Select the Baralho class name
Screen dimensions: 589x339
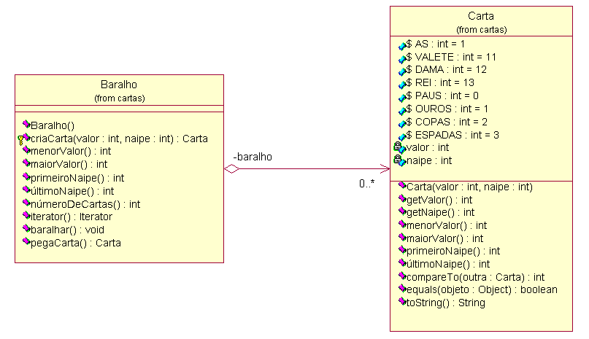point(119,85)
